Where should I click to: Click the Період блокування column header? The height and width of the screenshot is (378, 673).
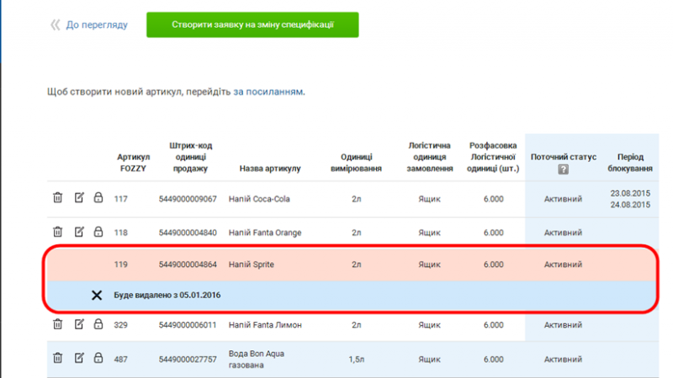pyautogui.click(x=630, y=162)
